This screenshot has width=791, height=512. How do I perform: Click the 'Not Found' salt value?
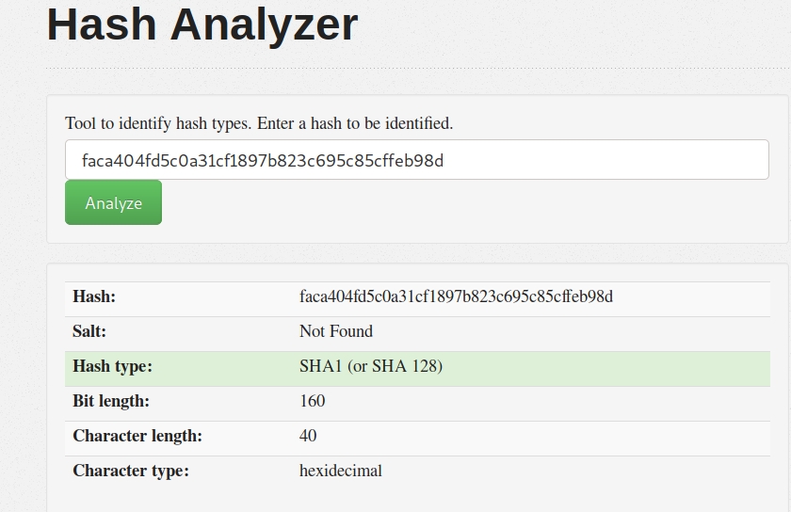pyautogui.click(x=336, y=331)
